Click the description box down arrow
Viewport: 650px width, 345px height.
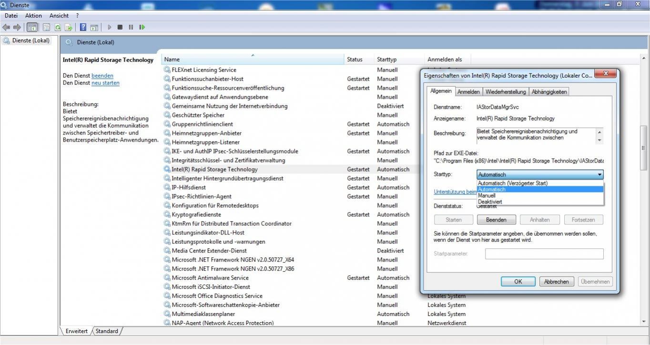[599, 140]
